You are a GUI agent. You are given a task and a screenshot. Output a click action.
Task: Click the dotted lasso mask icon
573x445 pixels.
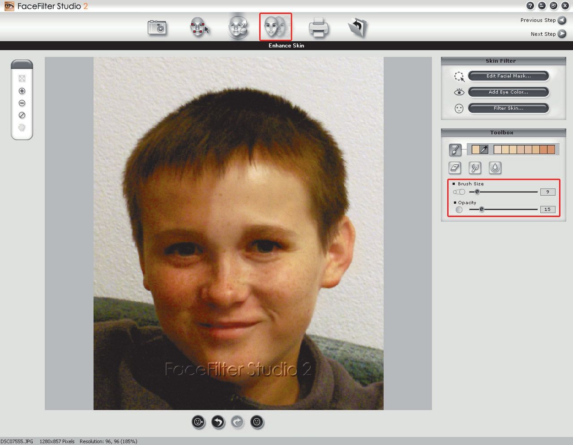pyautogui.click(x=459, y=77)
